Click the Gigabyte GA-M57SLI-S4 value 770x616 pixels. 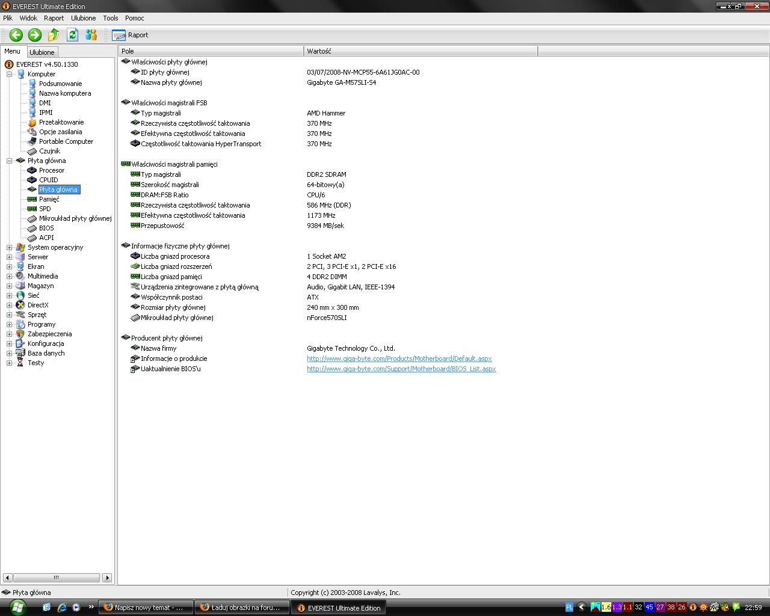point(342,82)
